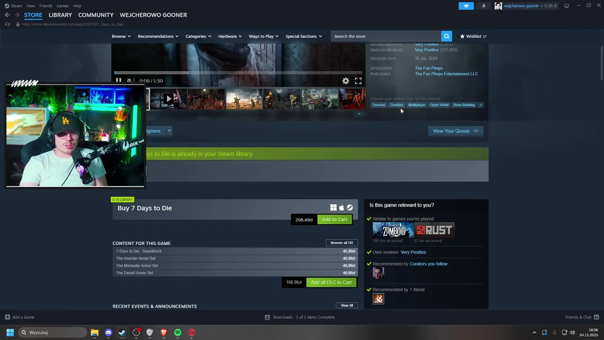
Task: Open Windows Start menu
Action: point(10,332)
